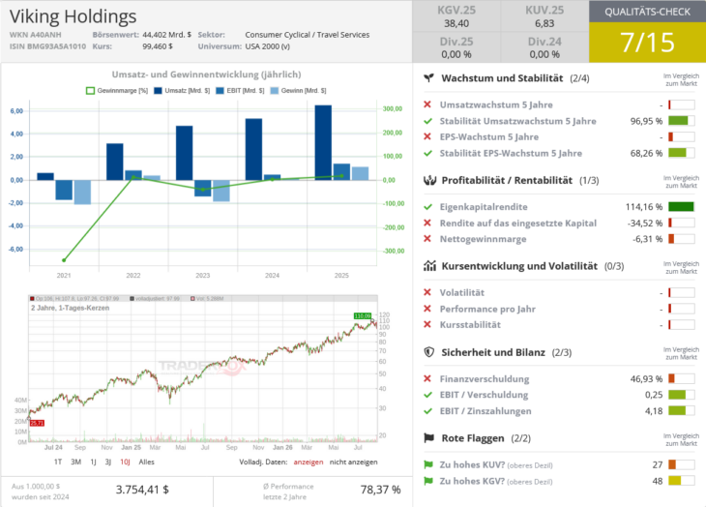
Task: Click the 2025 Umsatz bar in the chart
Action: coord(323,143)
